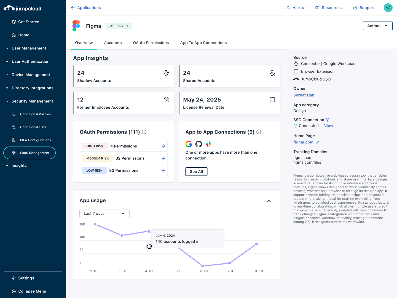Viewport: 397px width, 298px height.
Task: Click the GitHub connection icon
Action: pos(199,144)
